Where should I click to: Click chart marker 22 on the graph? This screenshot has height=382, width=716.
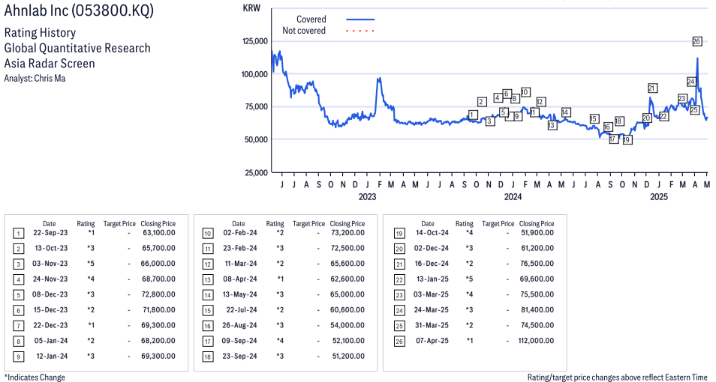[663, 117]
